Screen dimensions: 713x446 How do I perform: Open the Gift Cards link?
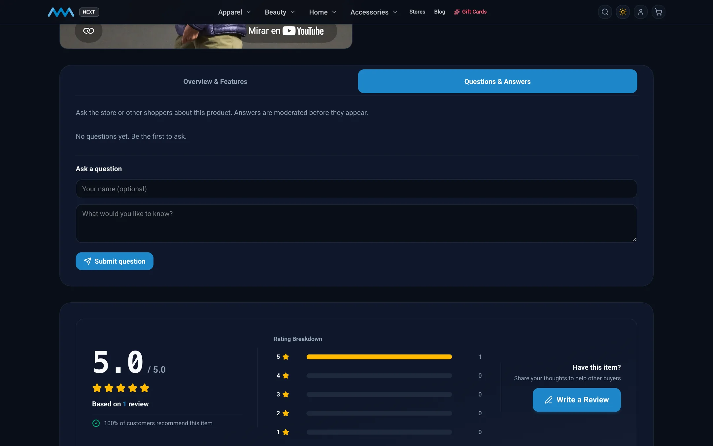470,12
